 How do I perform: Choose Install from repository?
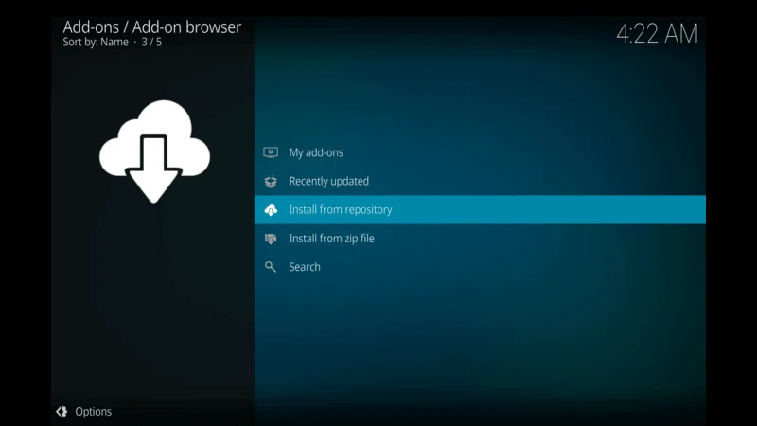click(480, 209)
